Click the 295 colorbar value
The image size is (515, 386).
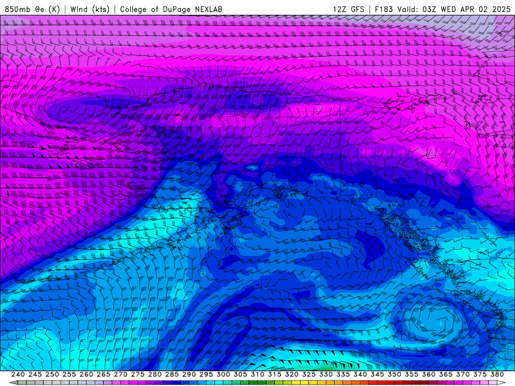click(206, 374)
